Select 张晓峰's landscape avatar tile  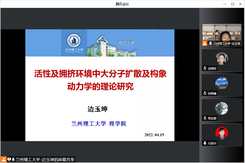(x=222, y=83)
